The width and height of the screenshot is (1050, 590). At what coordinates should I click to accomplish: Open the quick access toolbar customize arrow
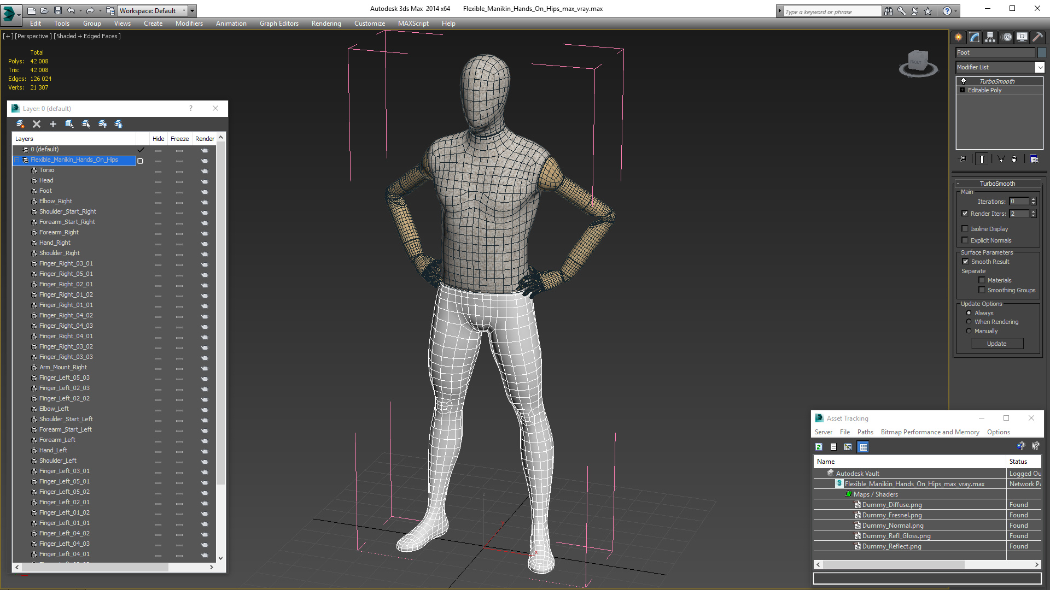tap(192, 10)
